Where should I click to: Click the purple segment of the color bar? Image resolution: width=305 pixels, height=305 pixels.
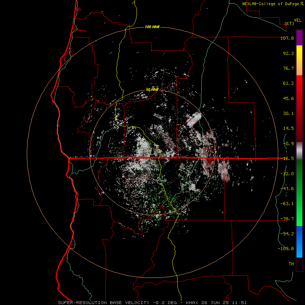click(x=299, y=38)
